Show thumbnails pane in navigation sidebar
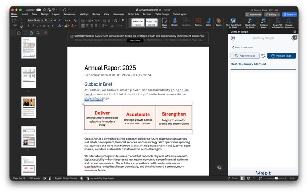The width and height of the screenshot is (308, 193). click(x=19, y=33)
